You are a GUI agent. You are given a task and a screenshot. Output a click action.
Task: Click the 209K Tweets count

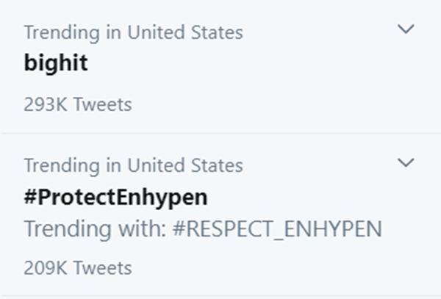77,267
